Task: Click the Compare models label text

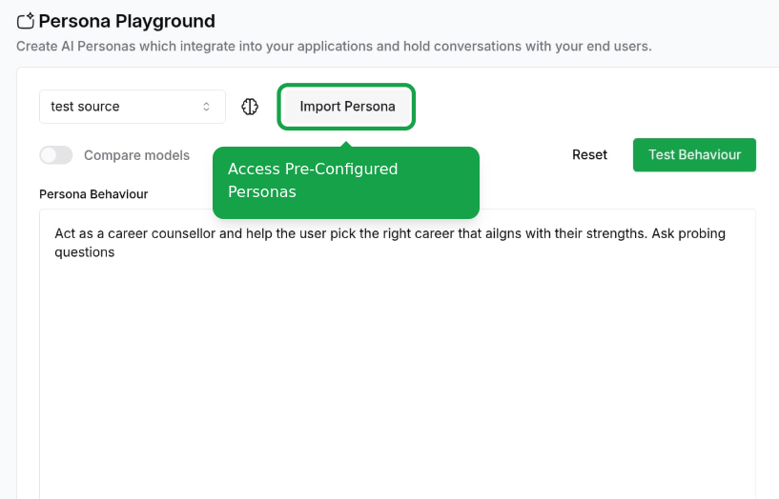Action: coord(136,155)
